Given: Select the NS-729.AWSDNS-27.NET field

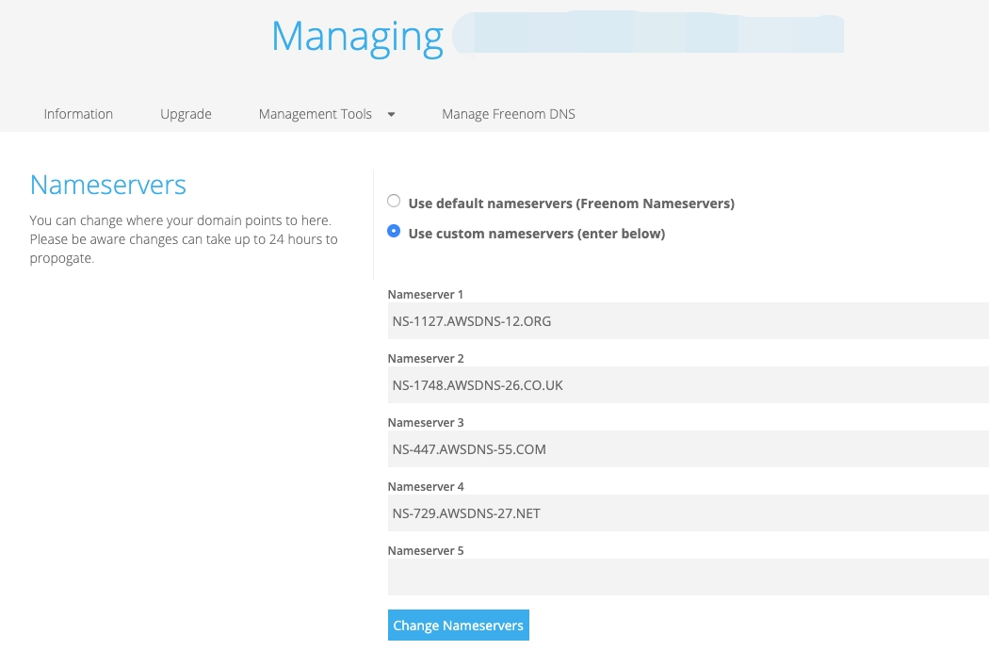Looking at the screenshot, I should 688,513.
